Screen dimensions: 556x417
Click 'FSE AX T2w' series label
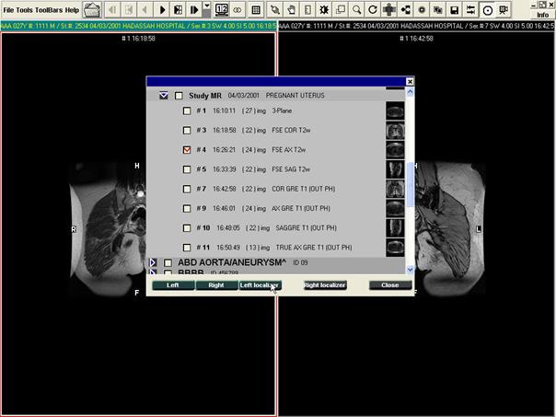coord(289,150)
